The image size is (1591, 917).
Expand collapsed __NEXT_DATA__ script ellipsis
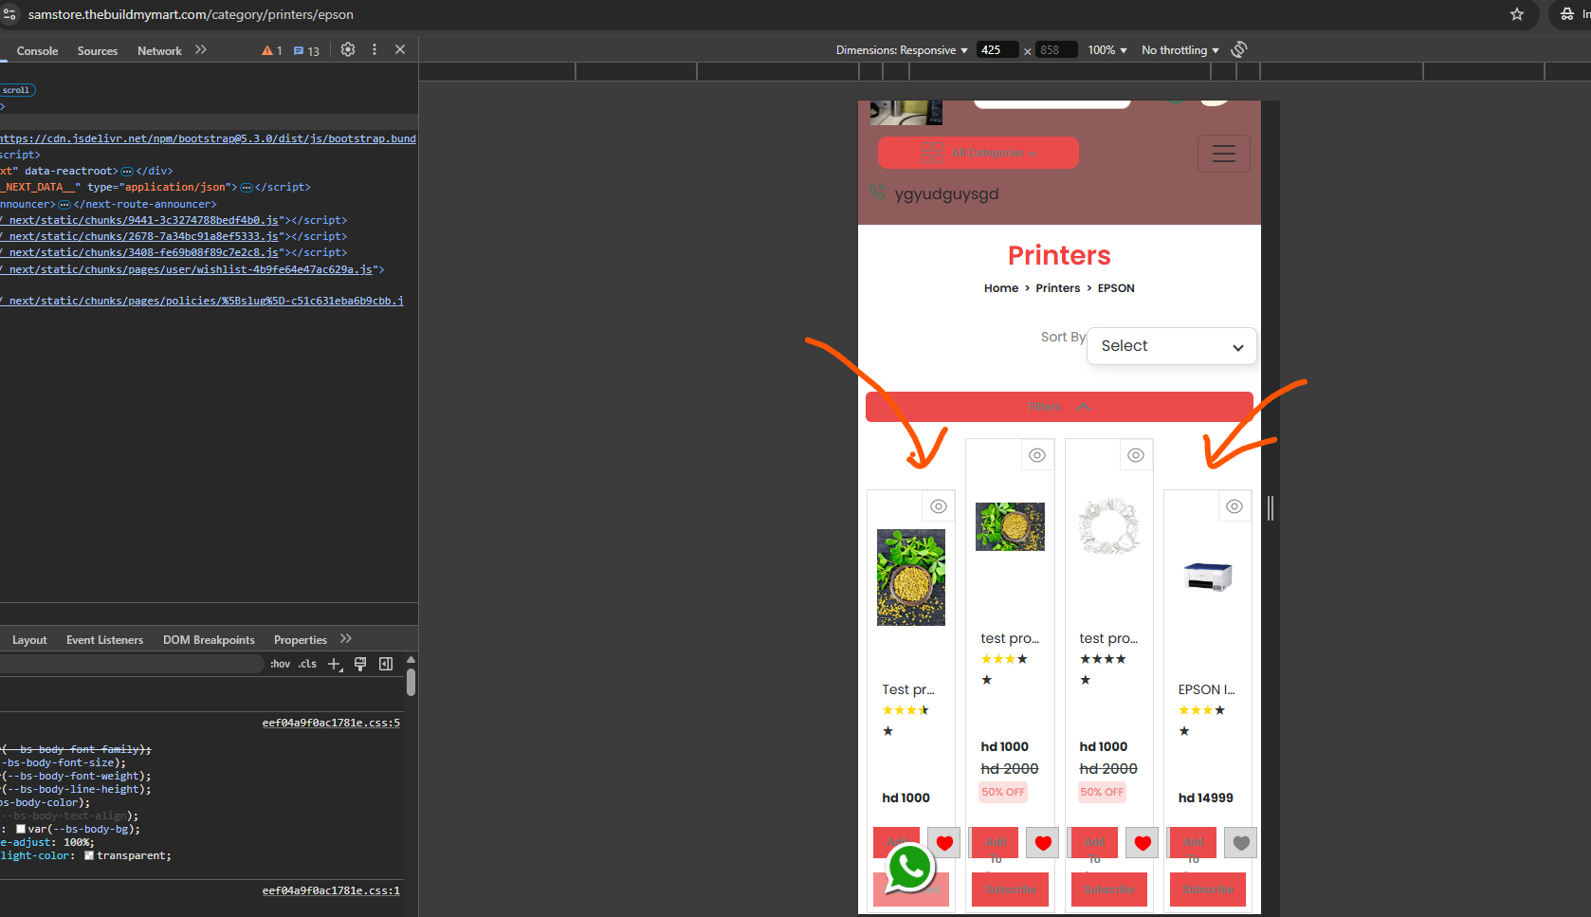pyautogui.click(x=246, y=188)
